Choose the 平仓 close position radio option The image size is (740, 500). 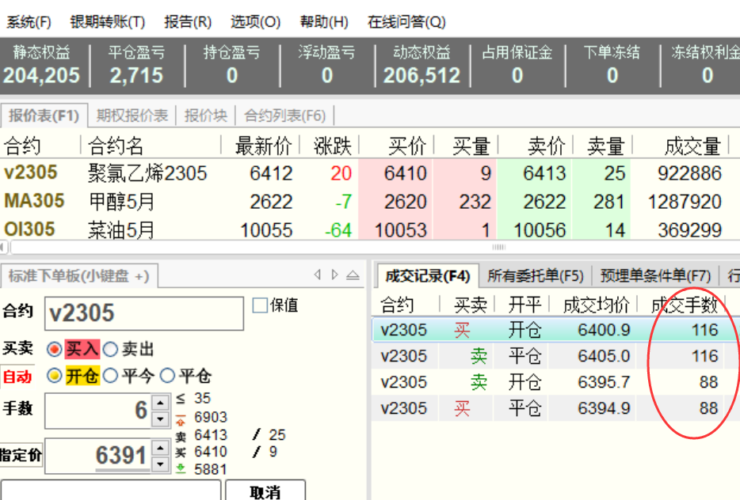167,376
